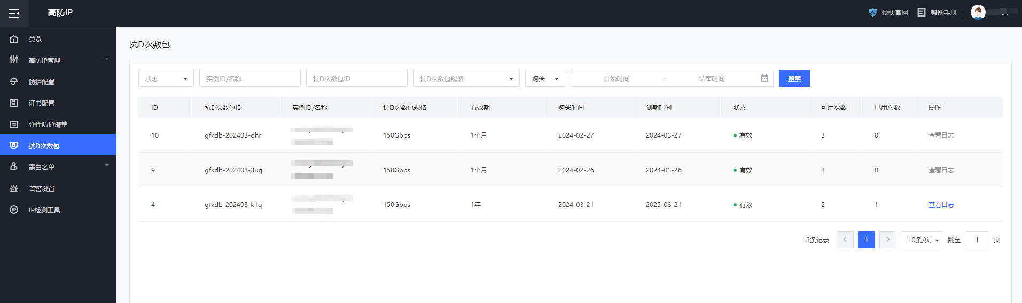Image resolution: width=1022 pixels, height=303 pixels.
Task: Open the 状态 filter dropdown
Action: coord(166,78)
